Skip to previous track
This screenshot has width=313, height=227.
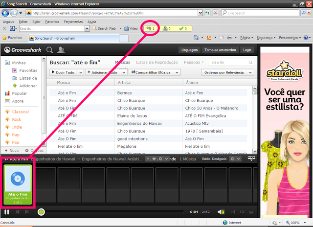pos(18,212)
